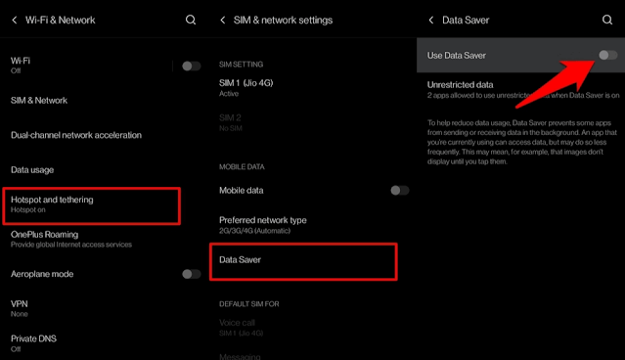
Task: Select SIM 1 (Jio 4G) entry
Action: coord(313,88)
